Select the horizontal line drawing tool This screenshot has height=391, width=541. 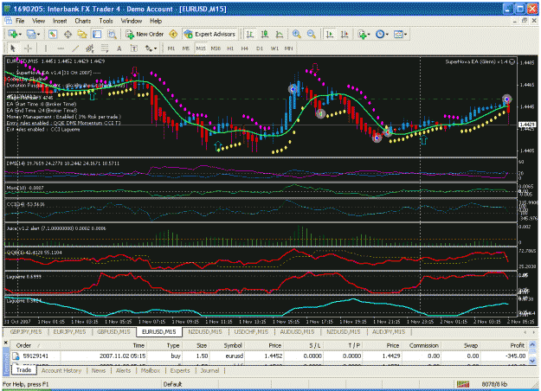click(x=61, y=48)
